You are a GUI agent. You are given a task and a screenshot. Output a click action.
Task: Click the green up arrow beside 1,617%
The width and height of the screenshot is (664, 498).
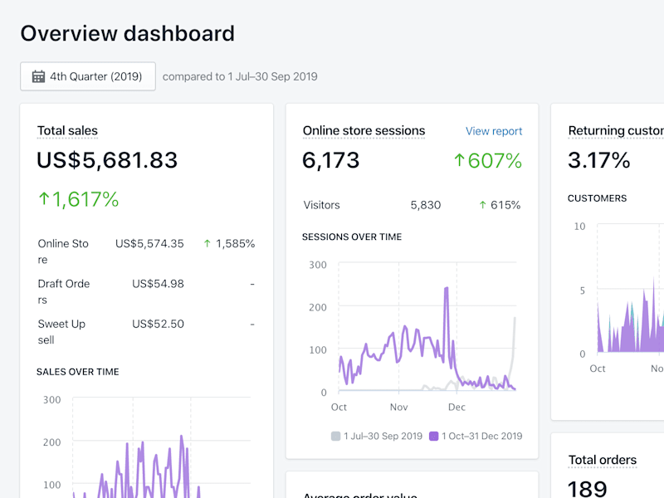coord(44,198)
